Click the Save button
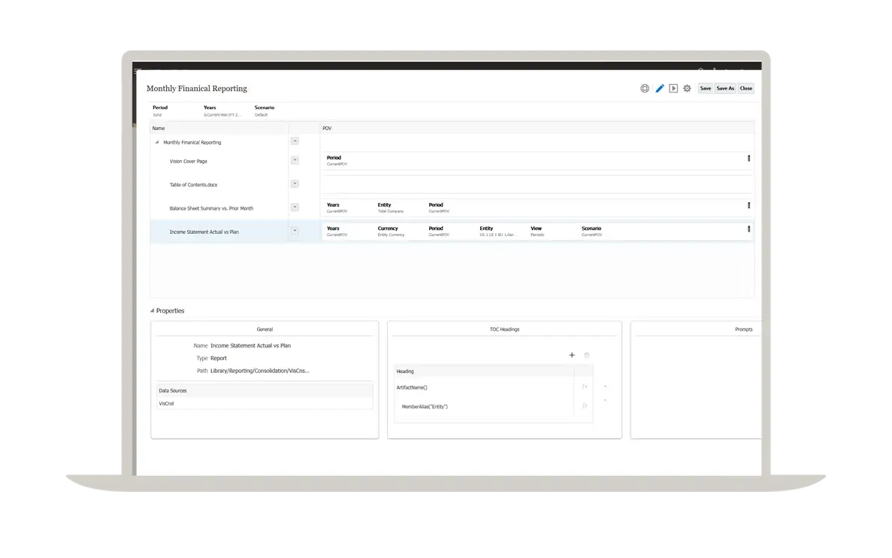Image resolution: width=892 pixels, height=558 pixels. click(x=706, y=88)
